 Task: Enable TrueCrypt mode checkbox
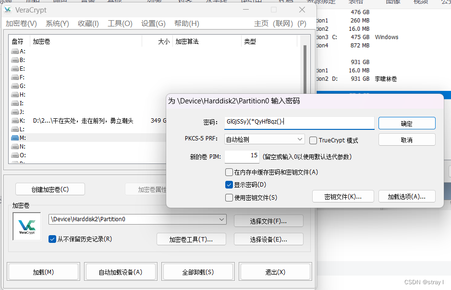tap(313, 140)
